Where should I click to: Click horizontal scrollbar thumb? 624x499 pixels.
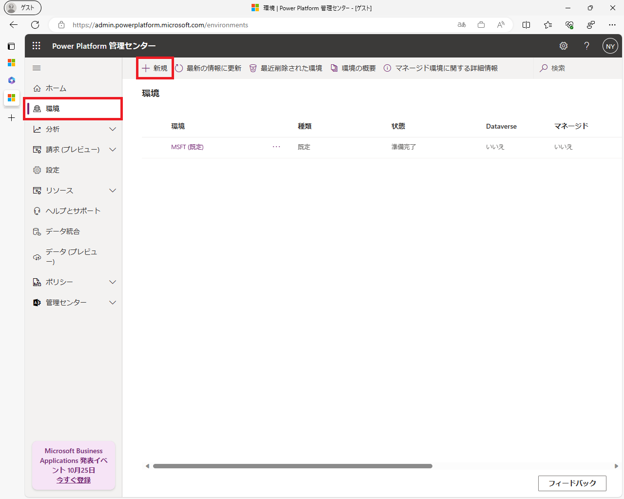coord(292,466)
